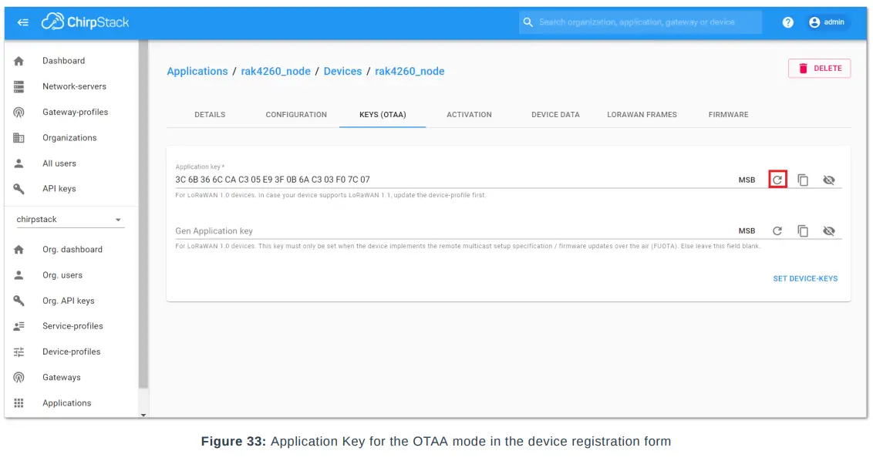The width and height of the screenshot is (873, 461).
Task: Click the Org. users person icon
Action: click(19, 275)
